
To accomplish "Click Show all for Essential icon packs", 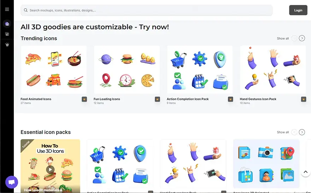I will click(283, 132).
